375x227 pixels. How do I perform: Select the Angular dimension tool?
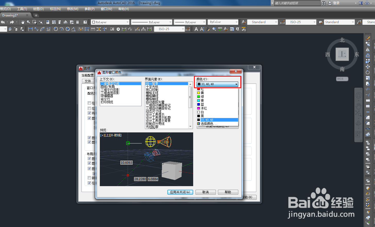[73, 29]
